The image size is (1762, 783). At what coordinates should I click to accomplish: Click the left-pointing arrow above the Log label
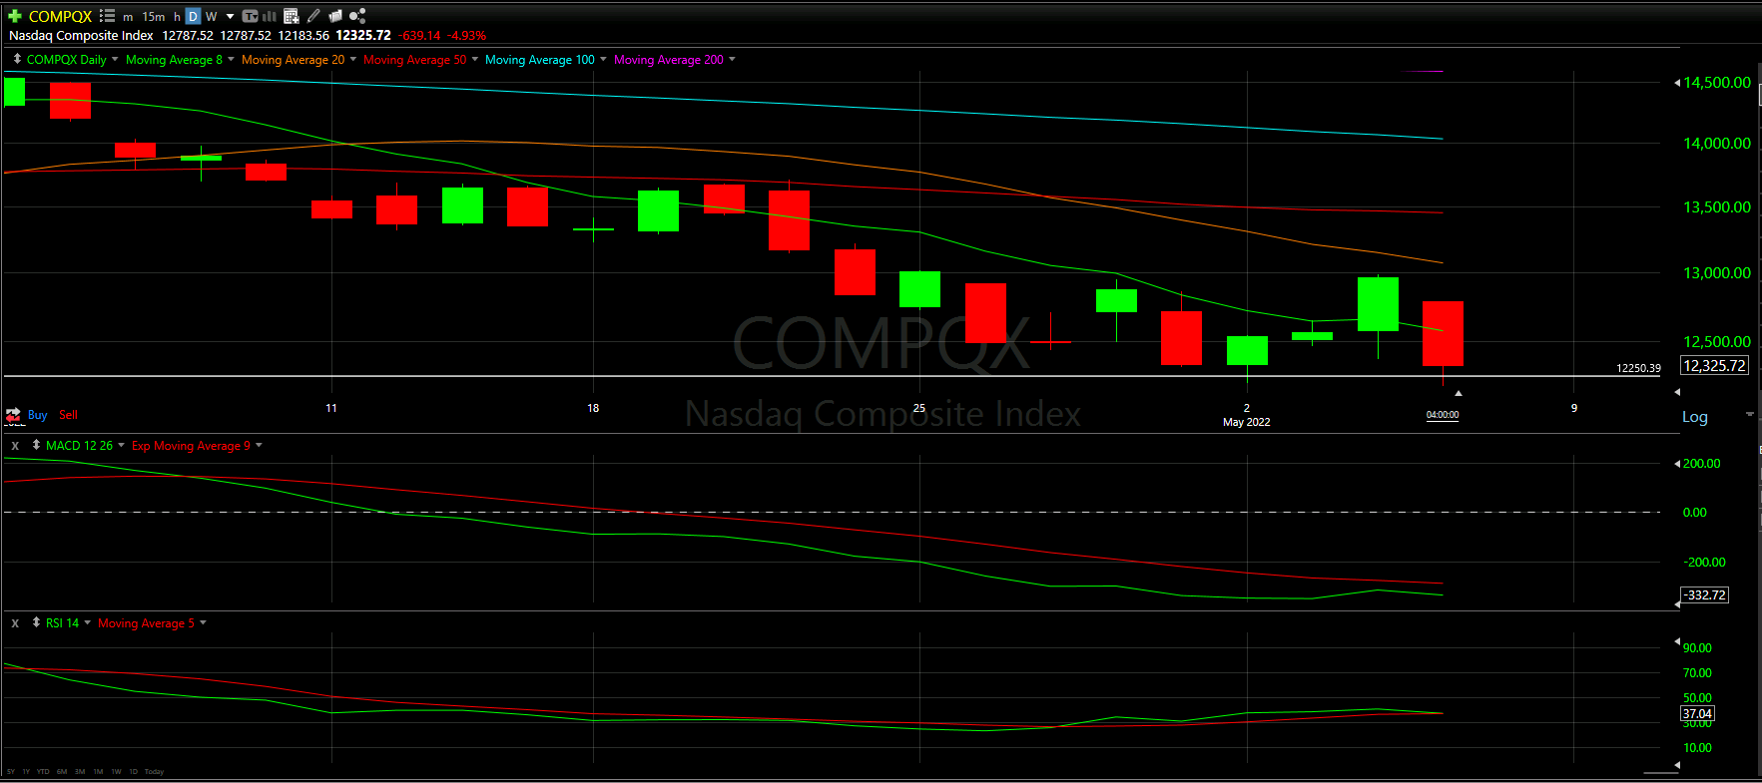[1677, 392]
